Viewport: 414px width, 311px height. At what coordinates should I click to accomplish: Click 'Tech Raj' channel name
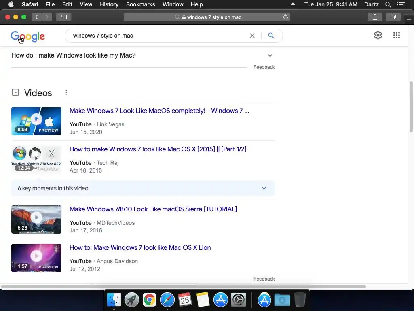(x=108, y=163)
